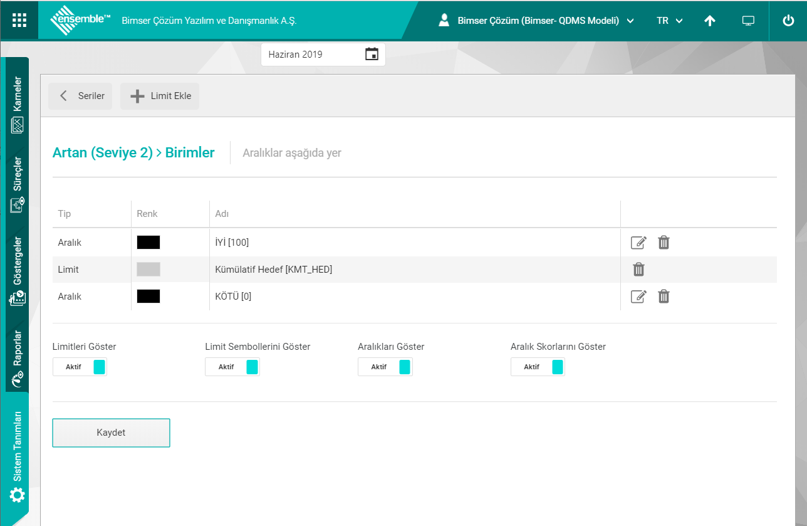Toggle the Aralık Skorlarını Göster switch

pyautogui.click(x=538, y=367)
